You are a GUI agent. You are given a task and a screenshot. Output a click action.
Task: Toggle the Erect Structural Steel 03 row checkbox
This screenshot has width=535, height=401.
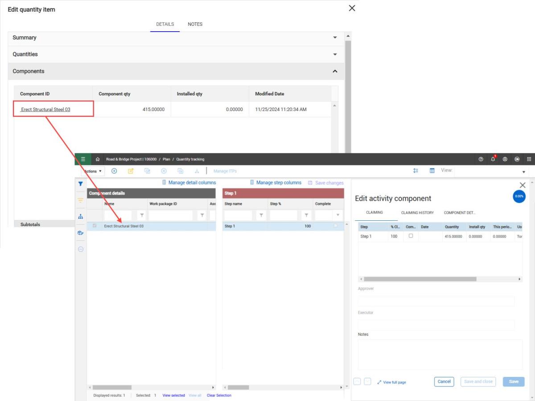coord(94,226)
